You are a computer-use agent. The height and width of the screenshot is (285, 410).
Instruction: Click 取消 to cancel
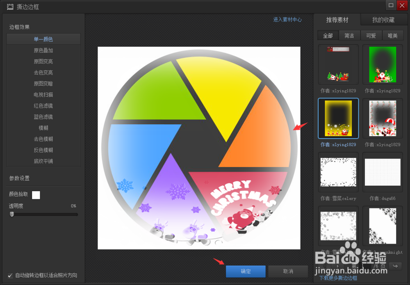pyautogui.click(x=288, y=271)
